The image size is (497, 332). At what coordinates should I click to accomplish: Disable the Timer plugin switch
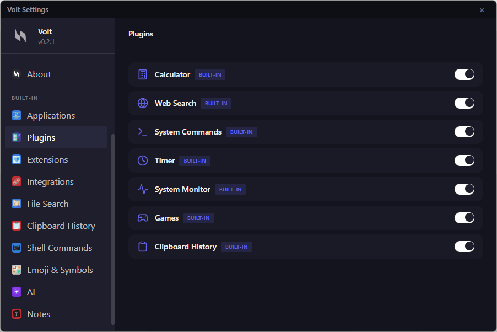click(x=464, y=160)
